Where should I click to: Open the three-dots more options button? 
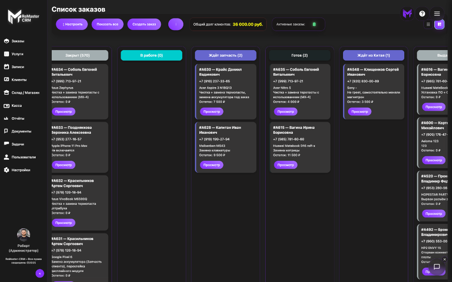point(176,24)
